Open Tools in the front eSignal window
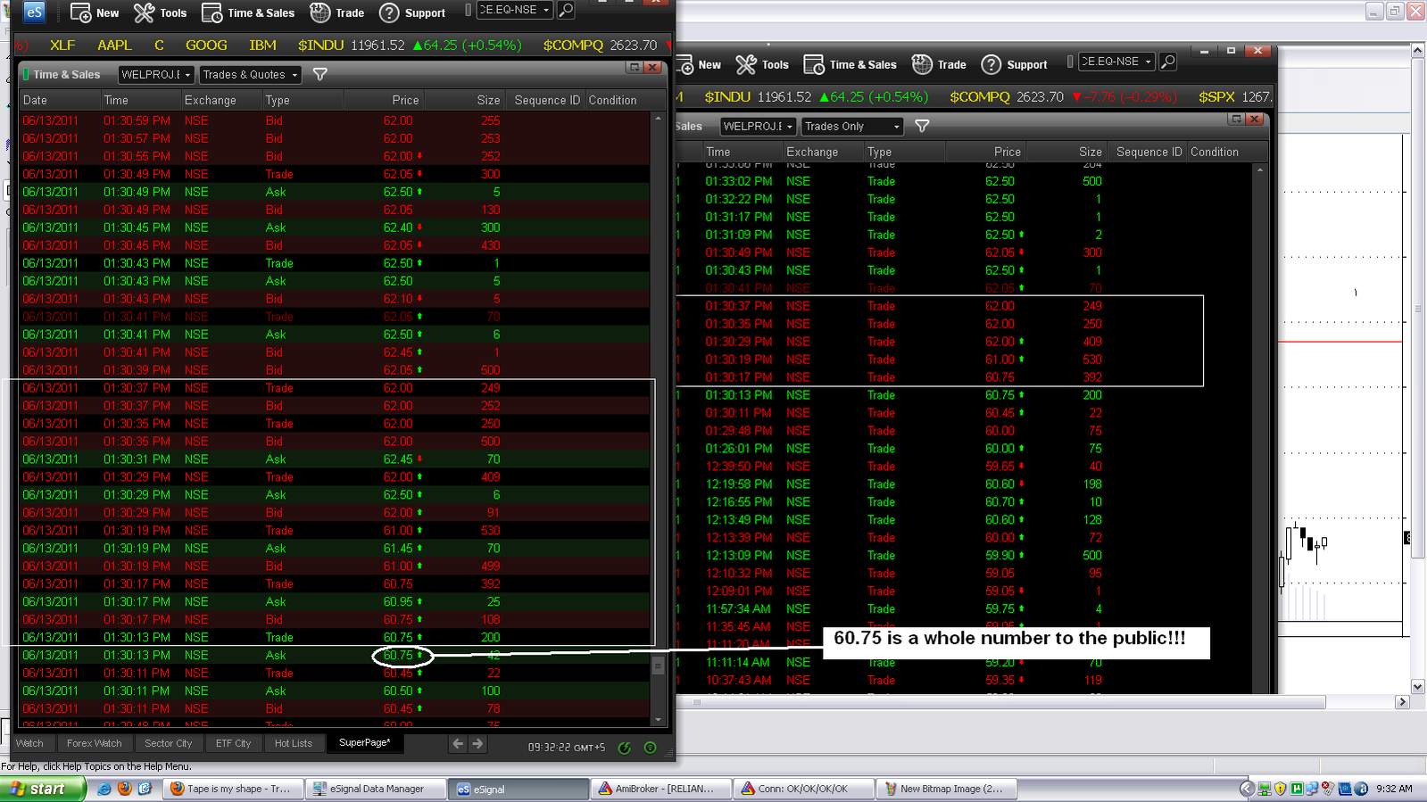This screenshot has height=802, width=1427. [160, 13]
